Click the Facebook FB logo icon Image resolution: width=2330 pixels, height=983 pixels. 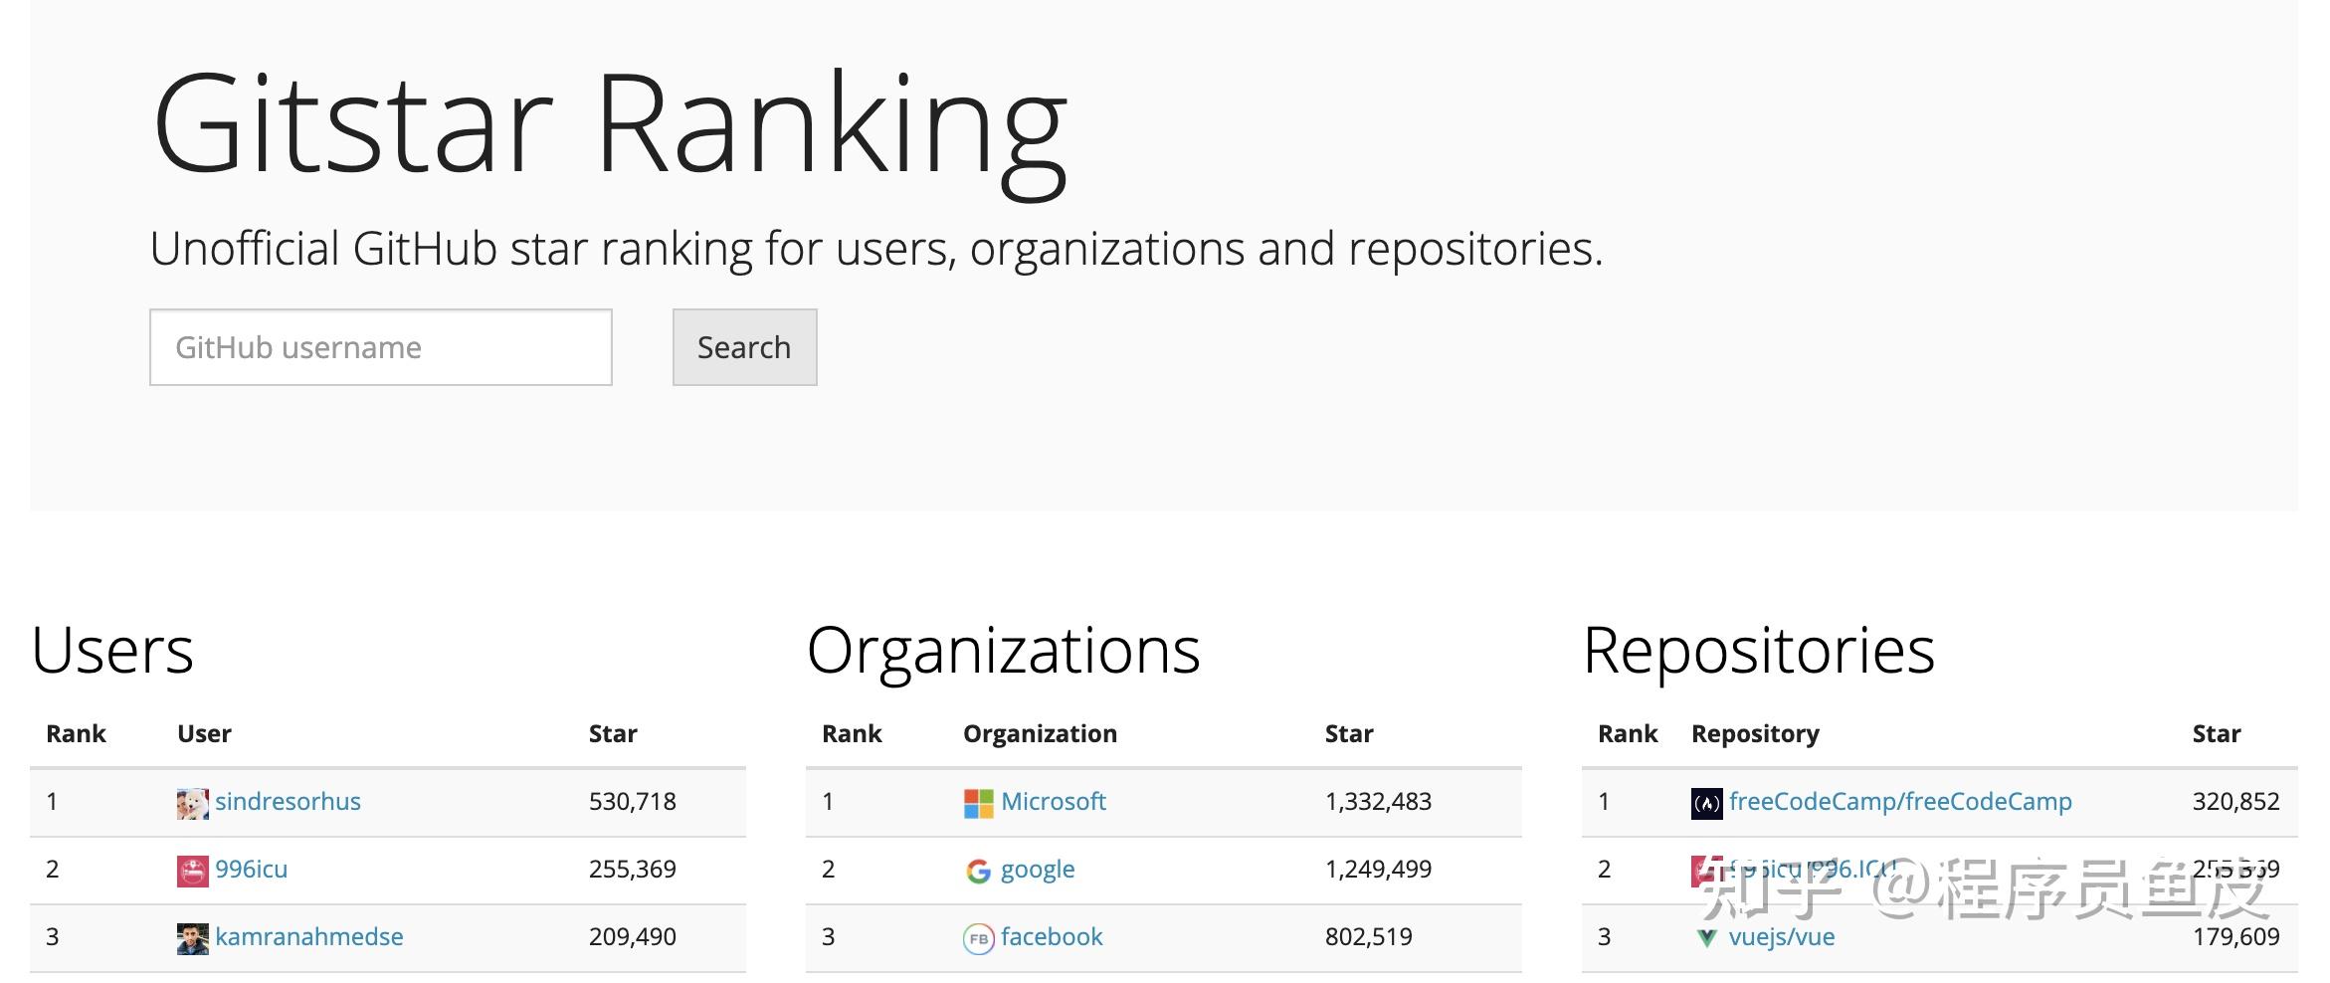978,938
